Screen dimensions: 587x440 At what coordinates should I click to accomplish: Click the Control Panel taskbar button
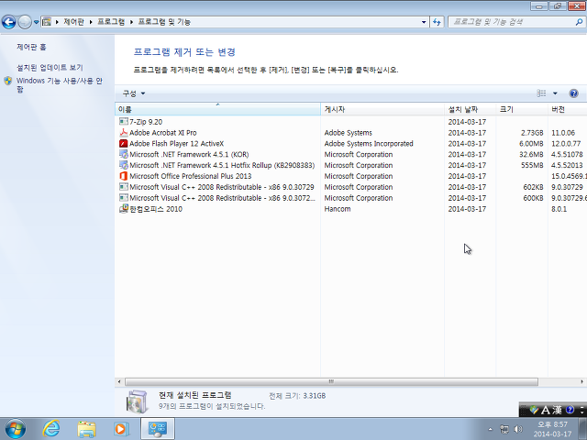click(x=157, y=429)
